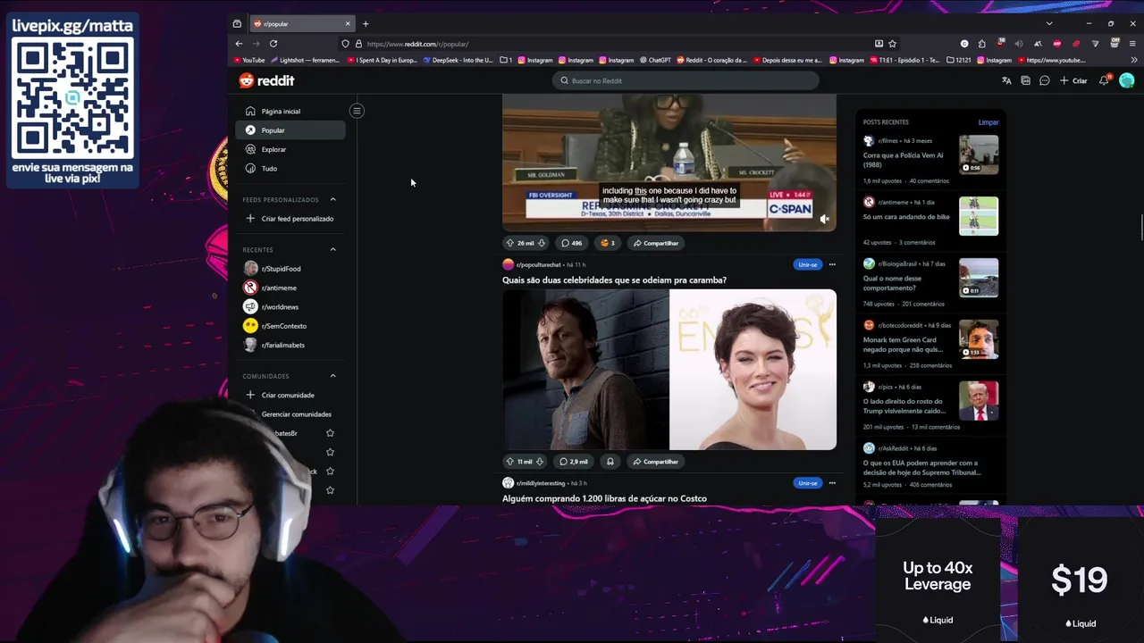
Task: Open post title about Costco açúcar
Action: click(x=604, y=498)
